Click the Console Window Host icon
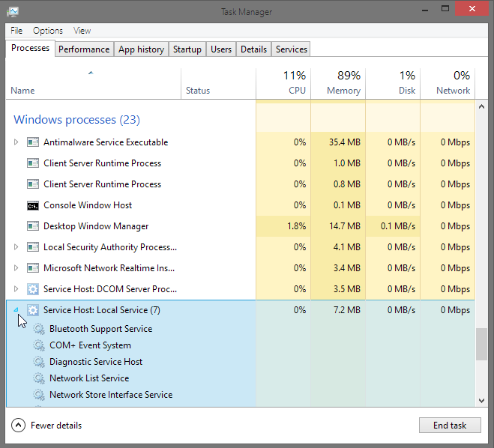This screenshot has width=494, height=448. pos(33,205)
